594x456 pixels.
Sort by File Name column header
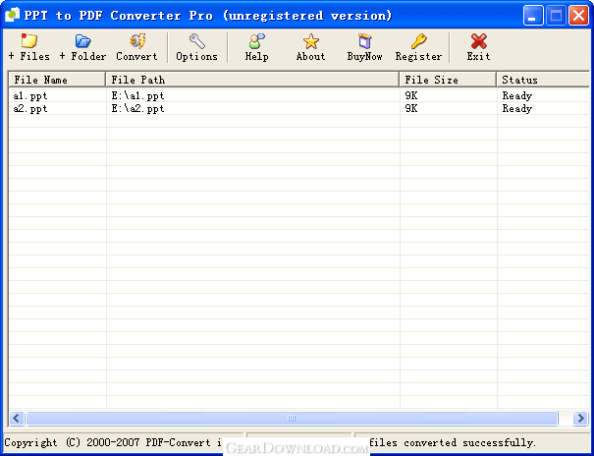[57, 80]
